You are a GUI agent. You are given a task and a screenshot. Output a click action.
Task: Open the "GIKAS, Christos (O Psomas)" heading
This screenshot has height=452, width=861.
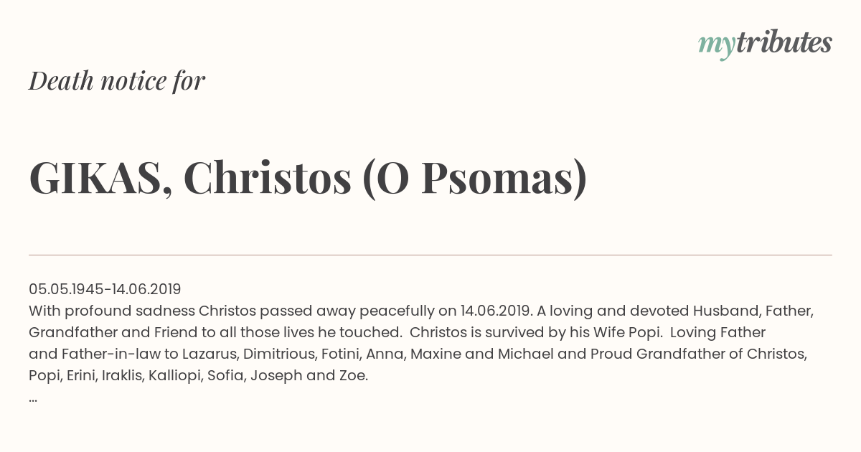coord(308,179)
